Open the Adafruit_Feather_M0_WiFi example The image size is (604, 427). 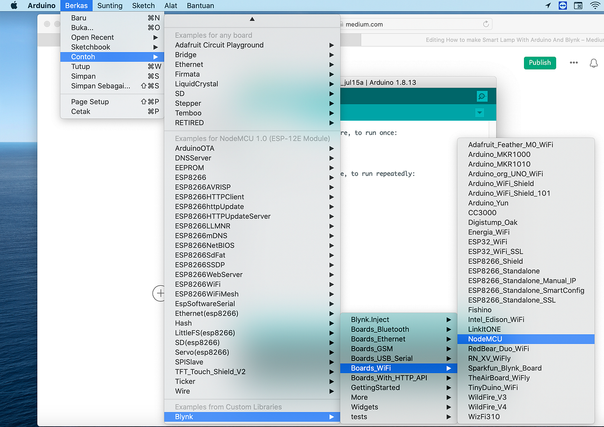[x=526, y=144]
